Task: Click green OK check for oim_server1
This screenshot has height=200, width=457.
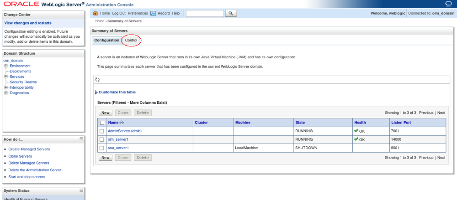Action: pyautogui.click(x=356, y=139)
